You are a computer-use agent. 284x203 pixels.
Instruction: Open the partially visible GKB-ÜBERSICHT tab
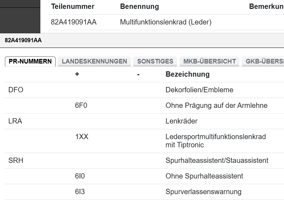pyautogui.click(x=264, y=61)
